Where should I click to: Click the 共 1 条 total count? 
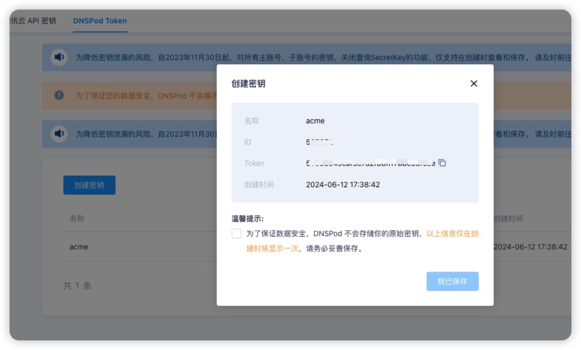pos(77,286)
